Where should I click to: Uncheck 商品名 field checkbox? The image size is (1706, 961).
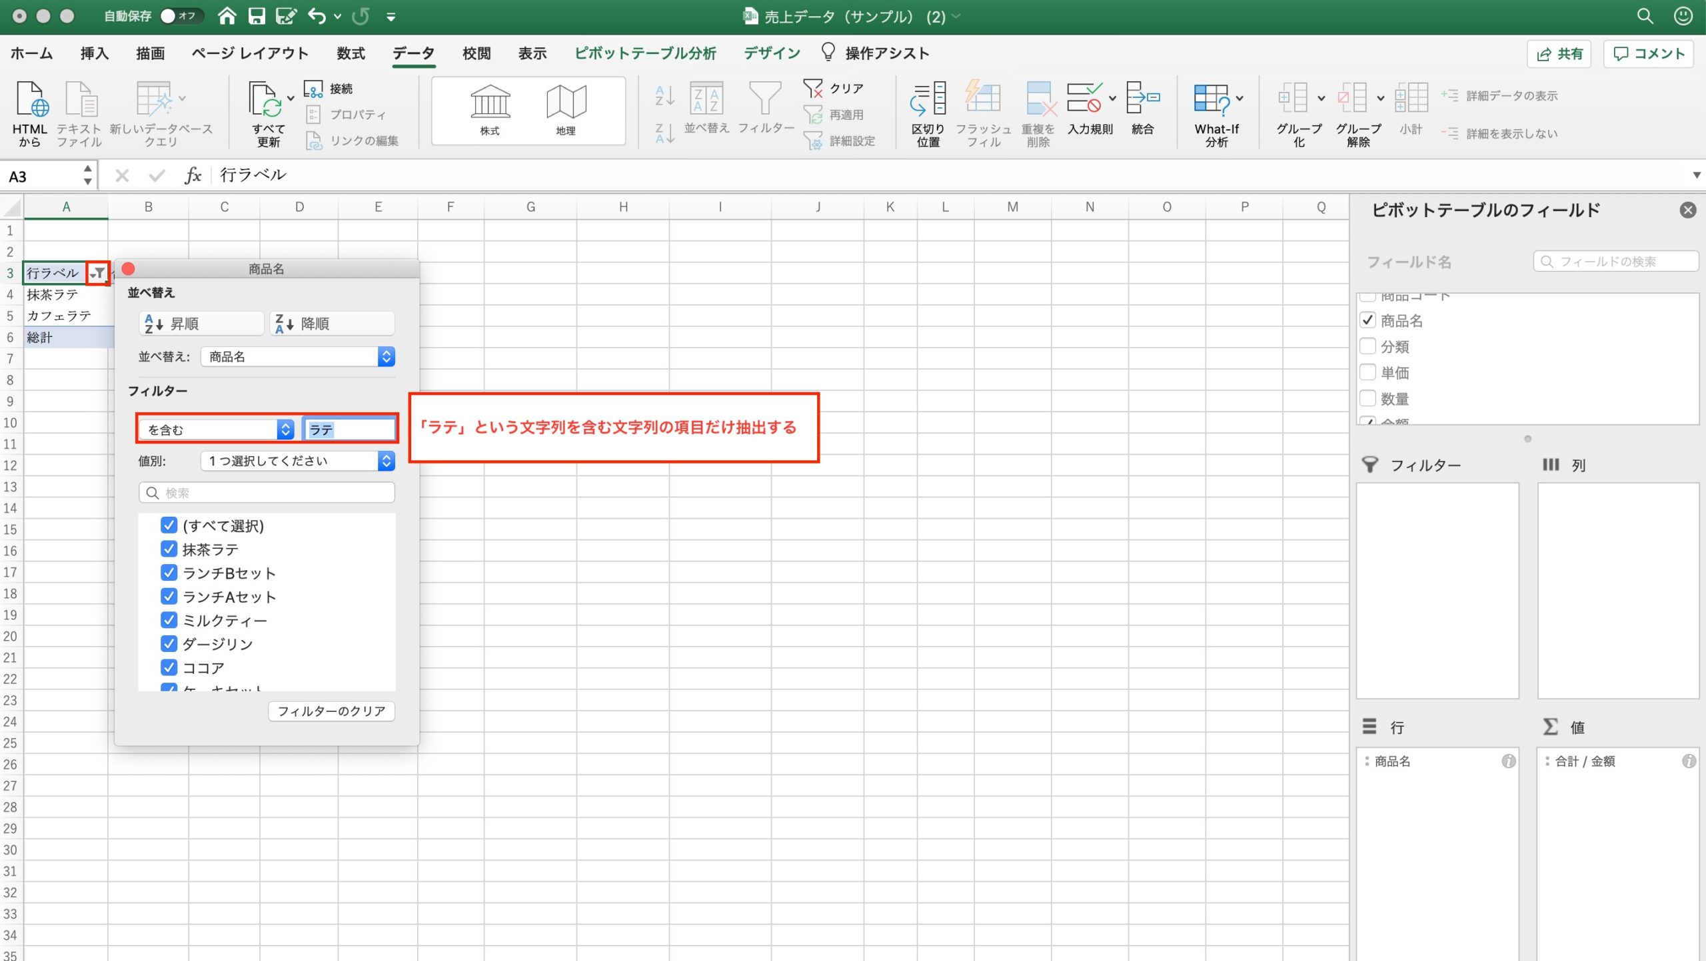coord(1367,320)
